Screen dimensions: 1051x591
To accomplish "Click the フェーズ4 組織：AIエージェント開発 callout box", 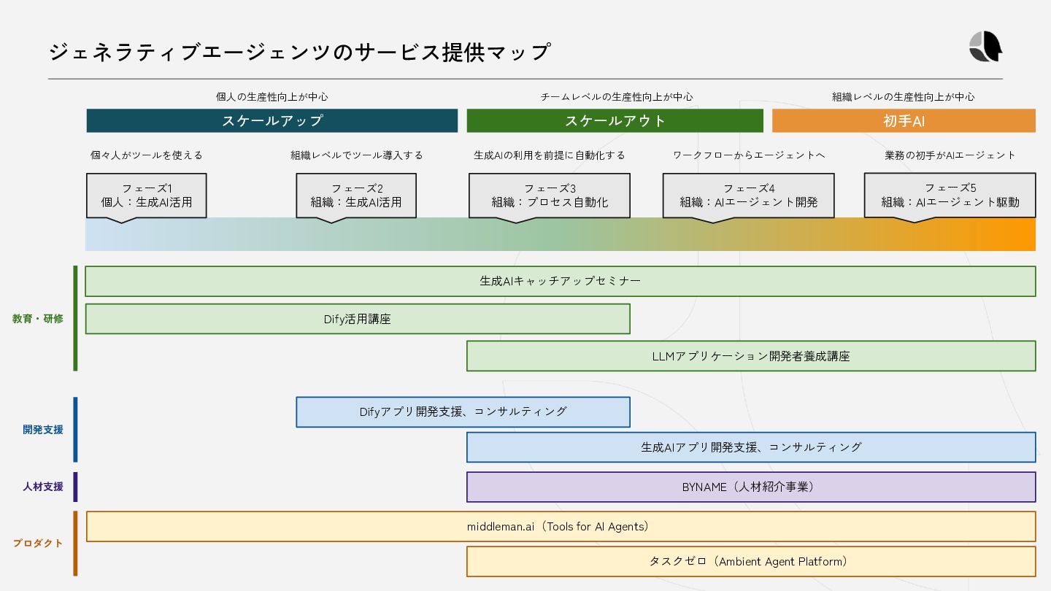I will [750, 196].
